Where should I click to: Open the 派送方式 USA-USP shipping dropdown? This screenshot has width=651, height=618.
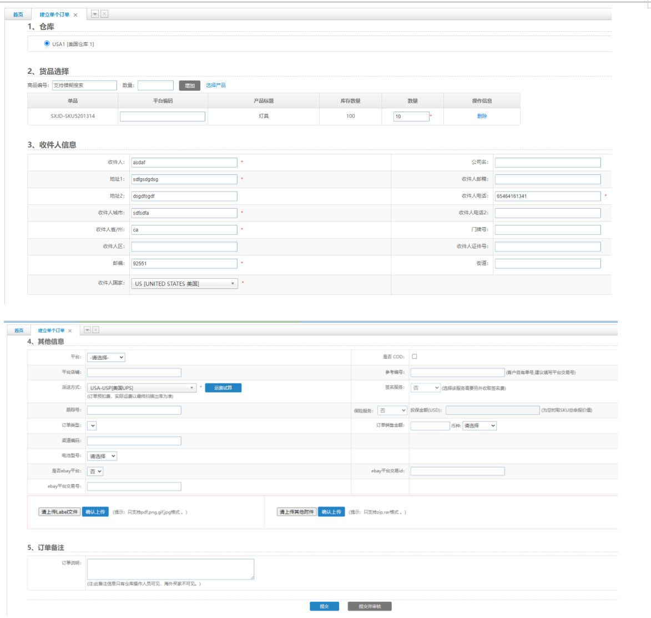[x=142, y=388]
